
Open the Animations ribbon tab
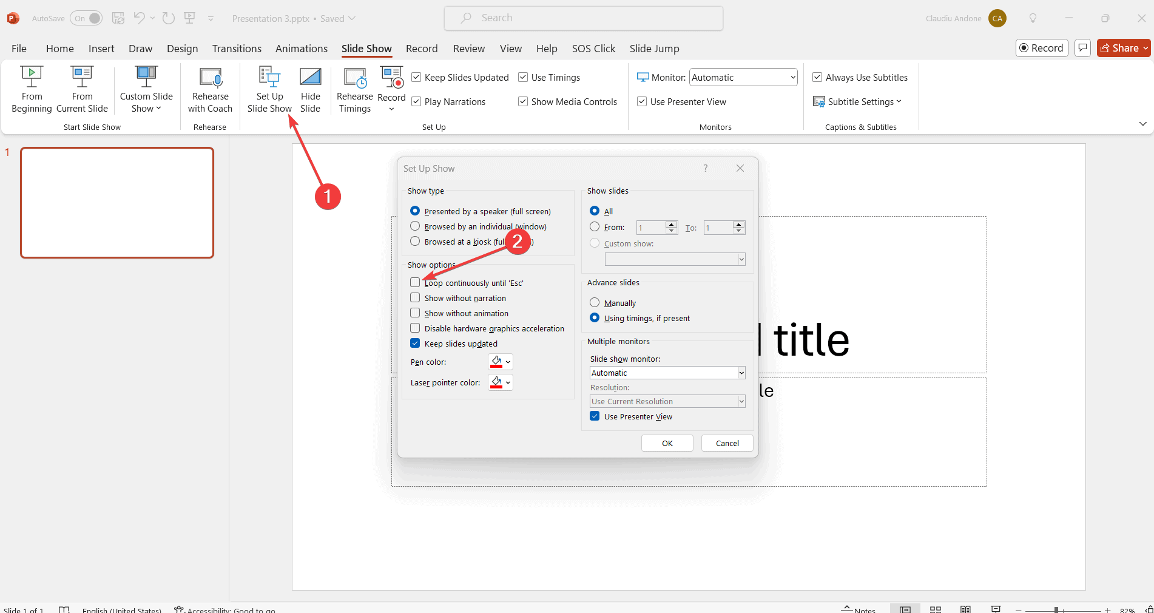[302, 49]
